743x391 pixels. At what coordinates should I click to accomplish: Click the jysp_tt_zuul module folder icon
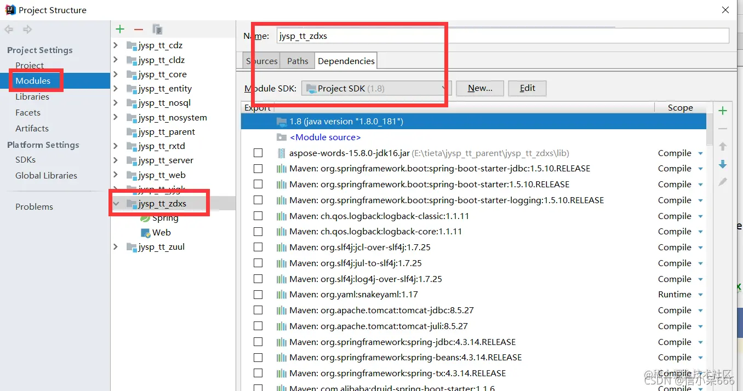(132, 247)
